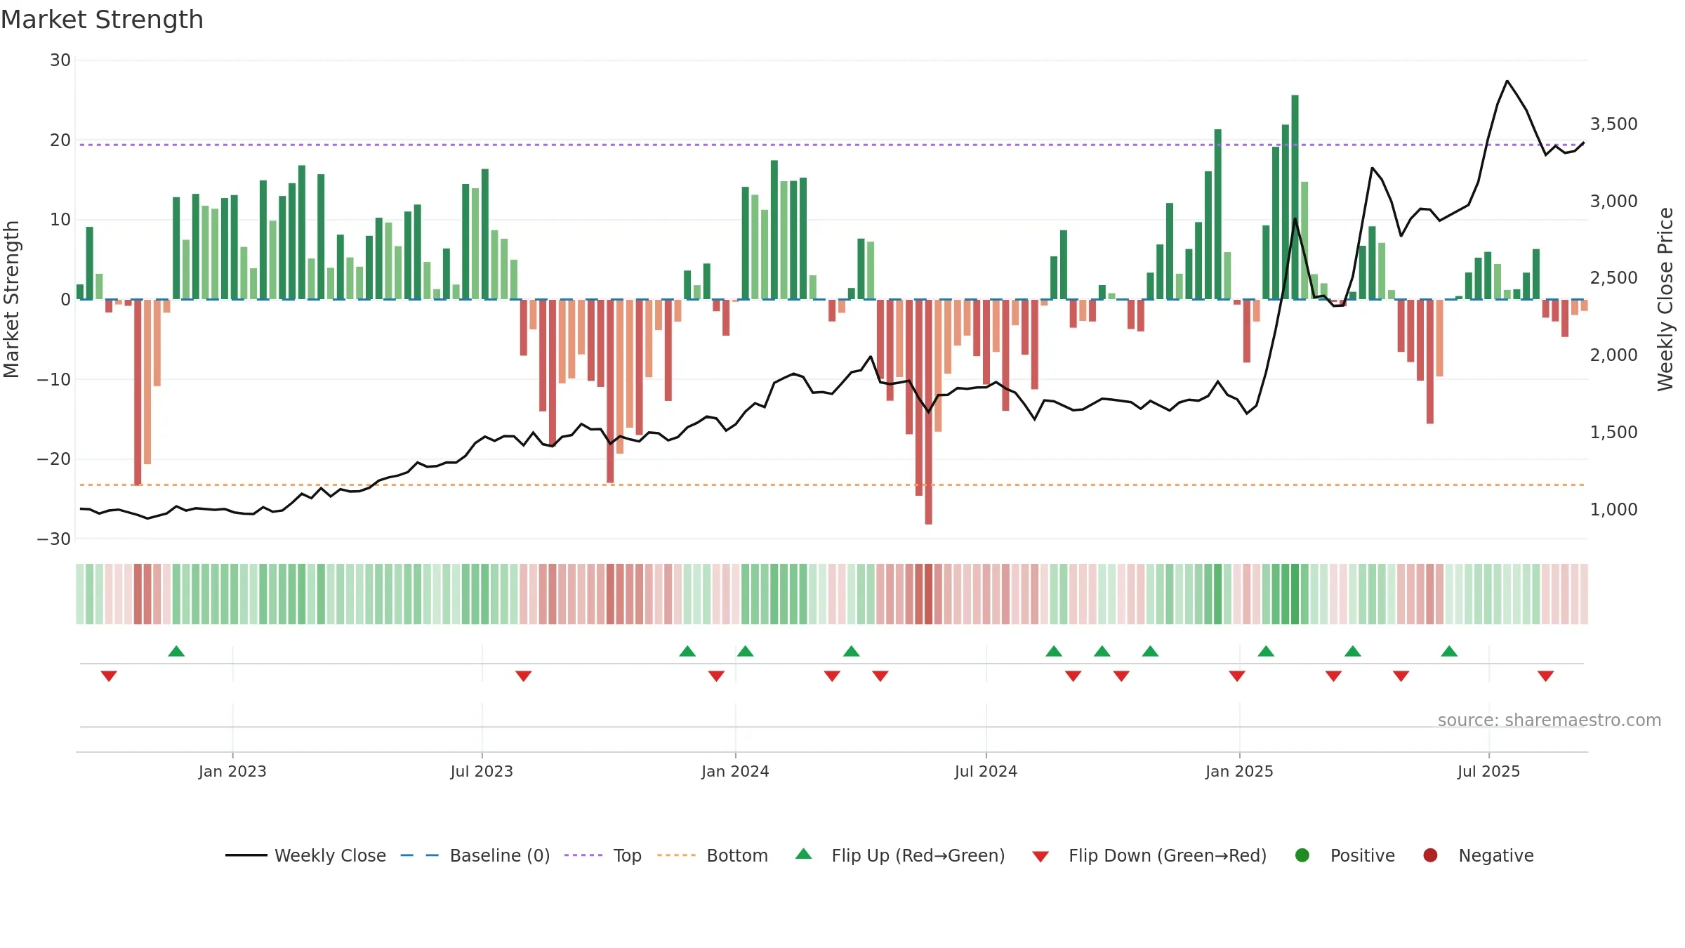Select the Jul 2024 axis label
This screenshot has width=1685, height=948.
(986, 771)
